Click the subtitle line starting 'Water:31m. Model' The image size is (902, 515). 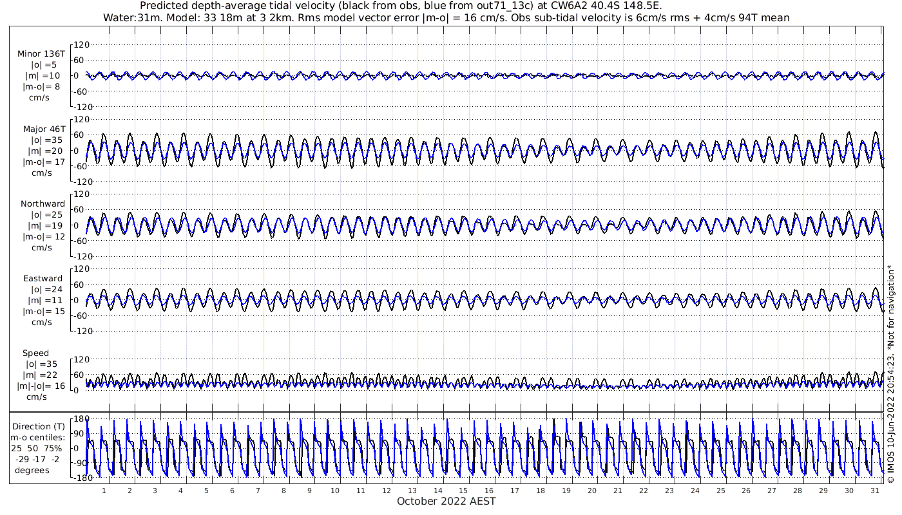click(446, 17)
